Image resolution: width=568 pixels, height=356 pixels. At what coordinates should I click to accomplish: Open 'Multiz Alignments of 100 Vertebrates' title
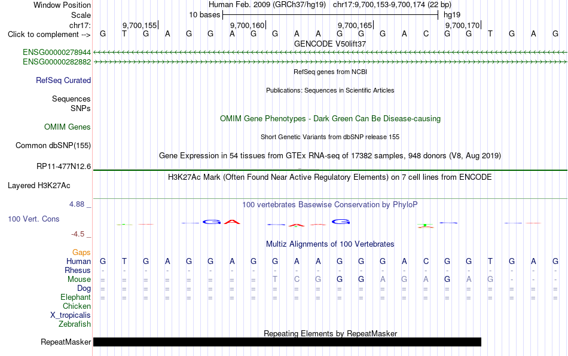[330, 244]
